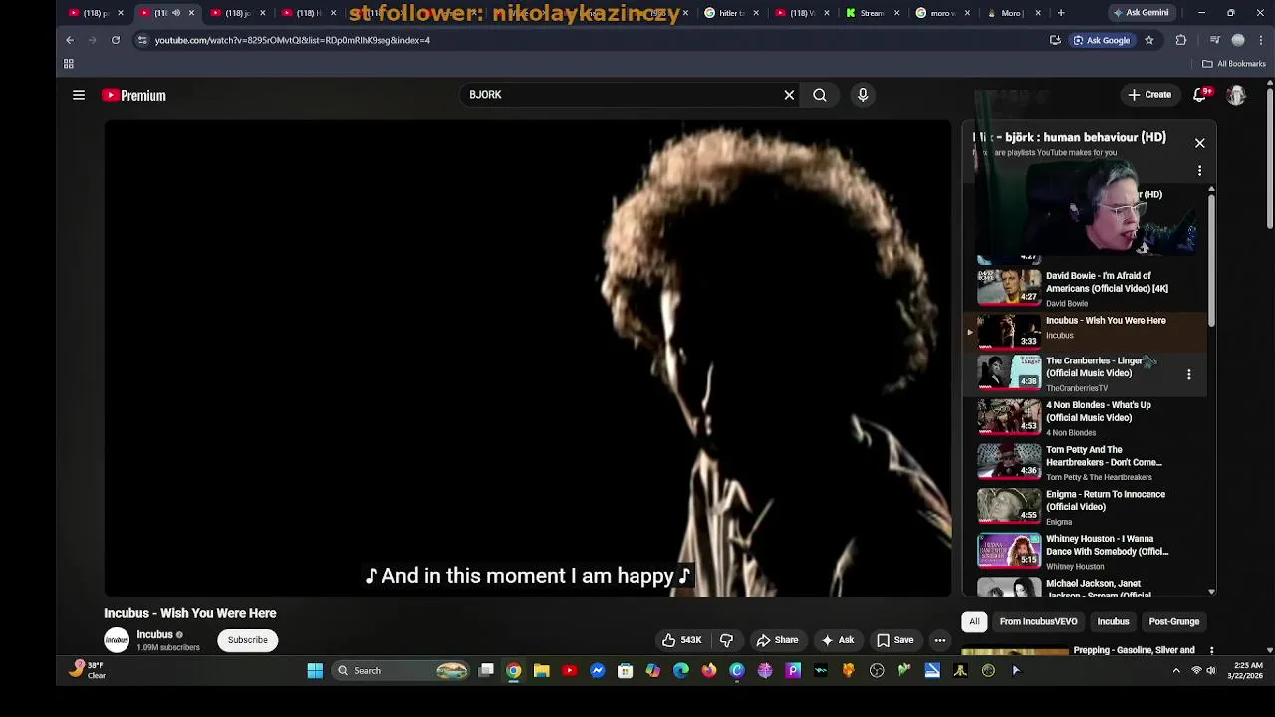This screenshot has width=1275, height=717.
Task: Start voice search with microphone
Action: 863,95
